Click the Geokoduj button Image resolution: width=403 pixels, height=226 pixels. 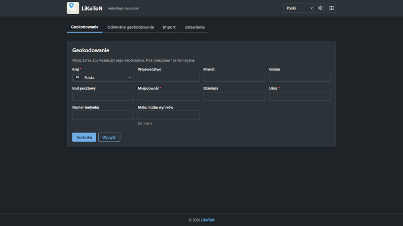pyautogui.click(x=84, y=137)
